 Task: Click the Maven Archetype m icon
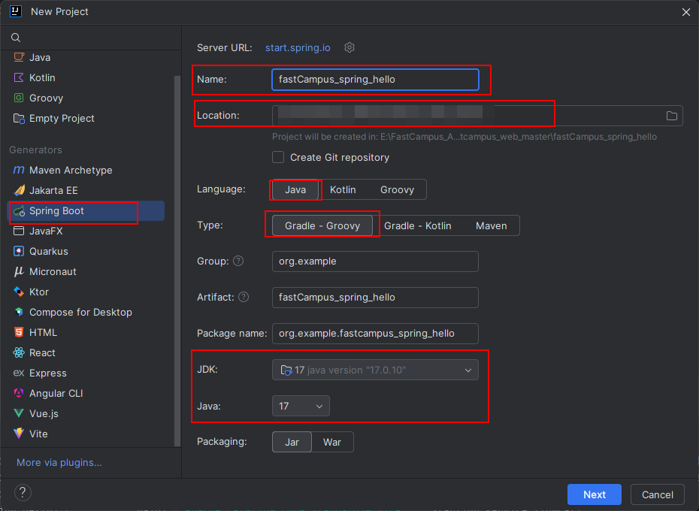19,170
